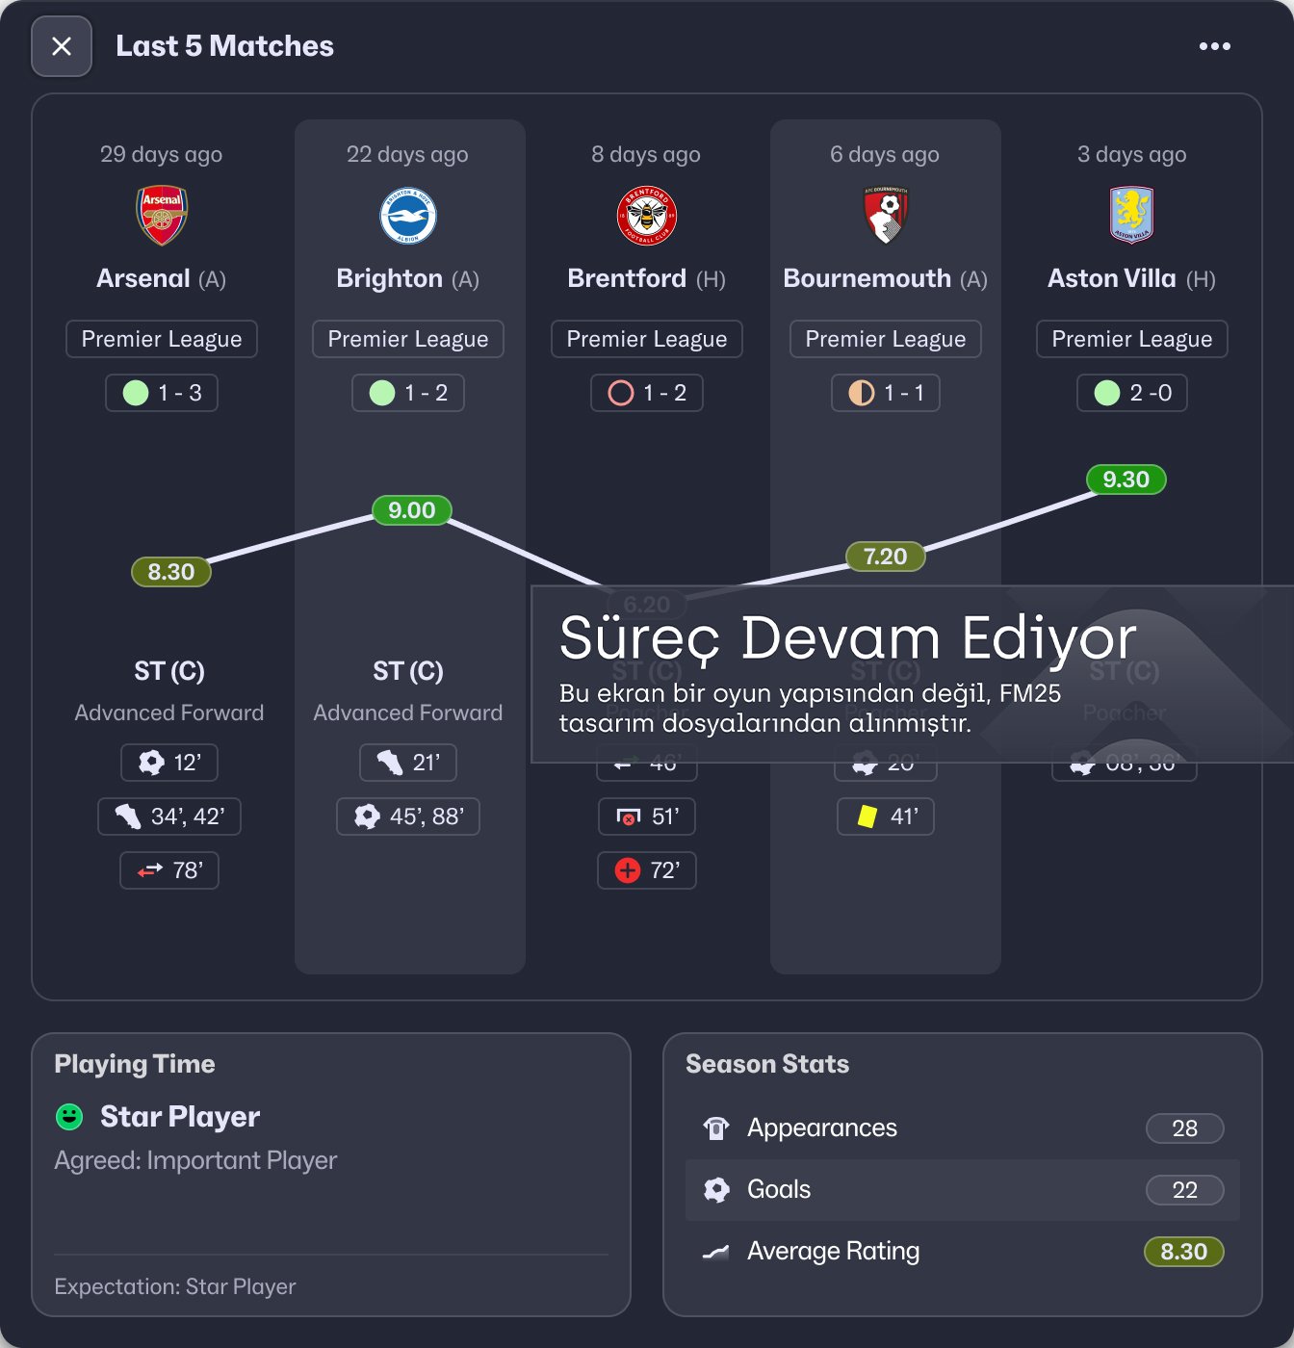Viewport: 1294px width, 1348px height.
Task: Click the Bournemouth club crest
Action: (x=886, y=215)
